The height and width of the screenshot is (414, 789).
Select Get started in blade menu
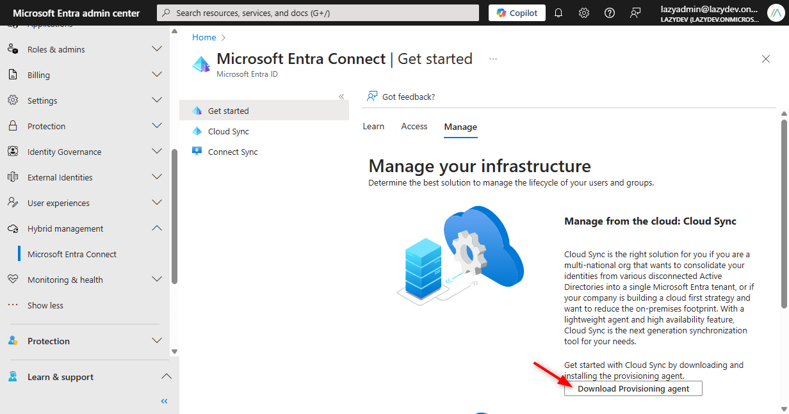tap(264, 111)
